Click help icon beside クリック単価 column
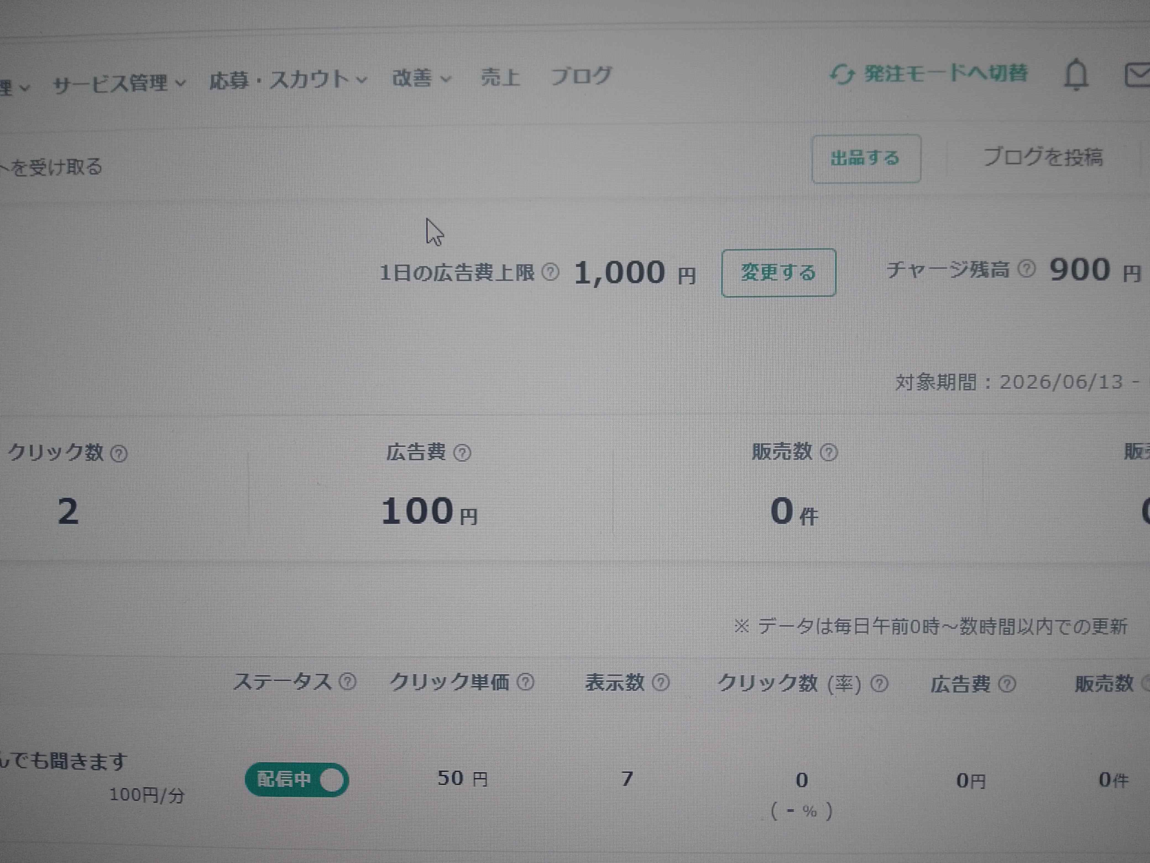The width and height of the screenshot is (1150, 863). tap(526, 682)
